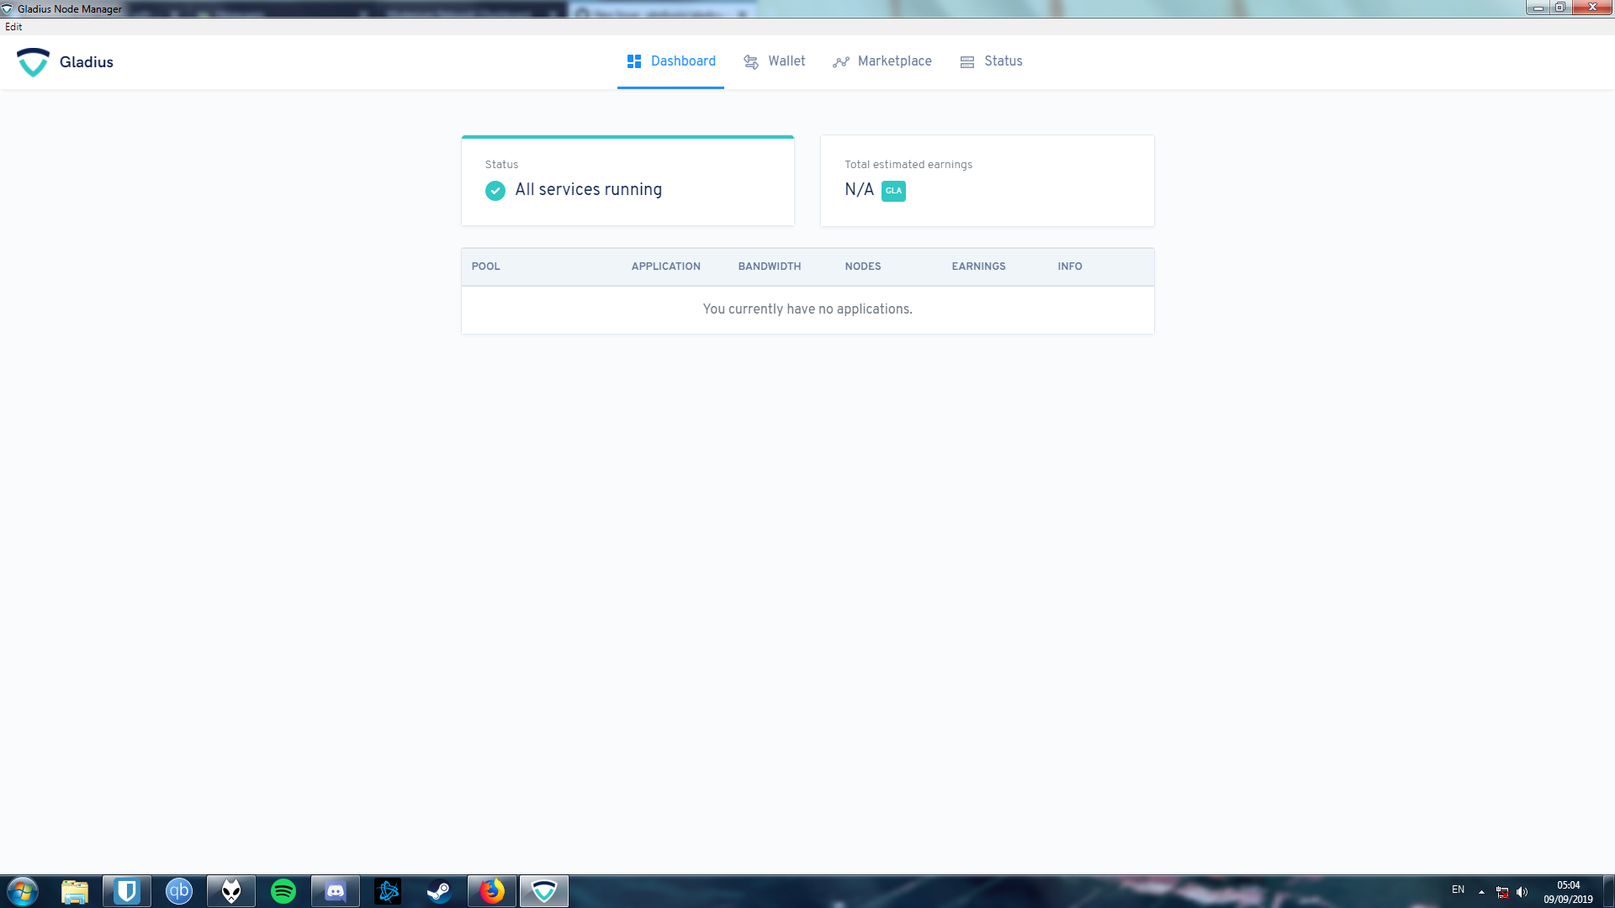Click the GLA token badge
The image size is (1615, 908).
pos(893,191)
